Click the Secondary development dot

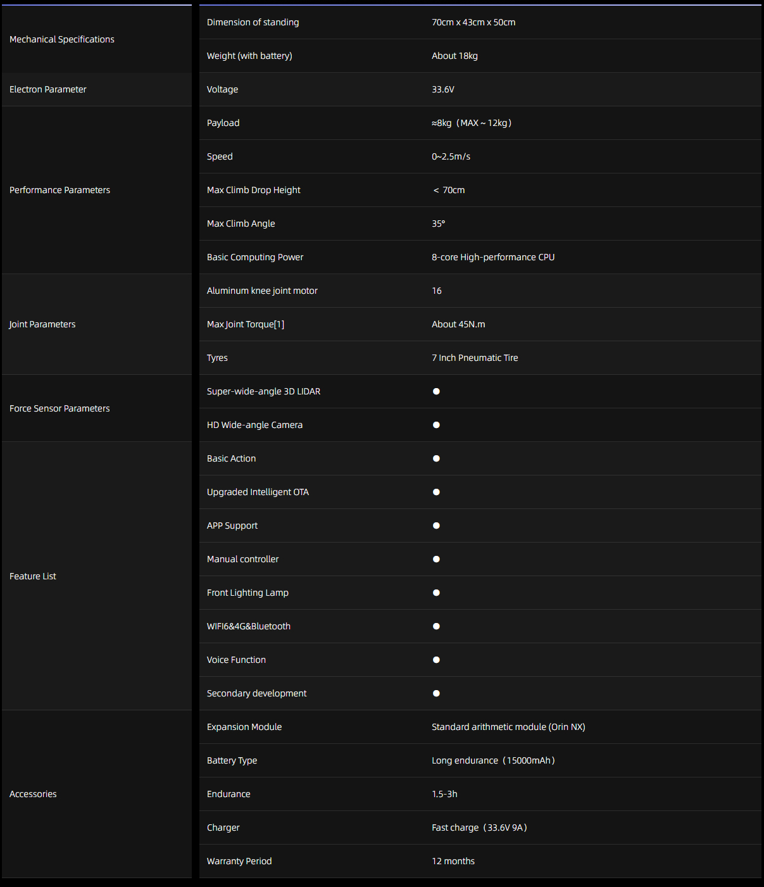[x=436, y=693]
